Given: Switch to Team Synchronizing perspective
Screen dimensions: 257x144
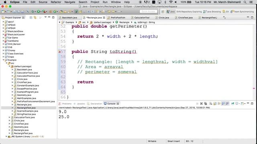Looking at the screenshot, I should (x=242, y=12).
